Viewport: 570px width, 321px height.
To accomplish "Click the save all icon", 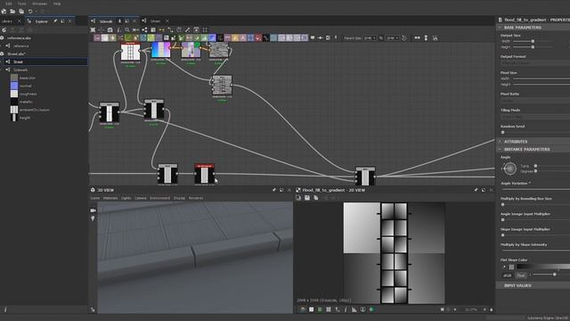I will point(21,12).
